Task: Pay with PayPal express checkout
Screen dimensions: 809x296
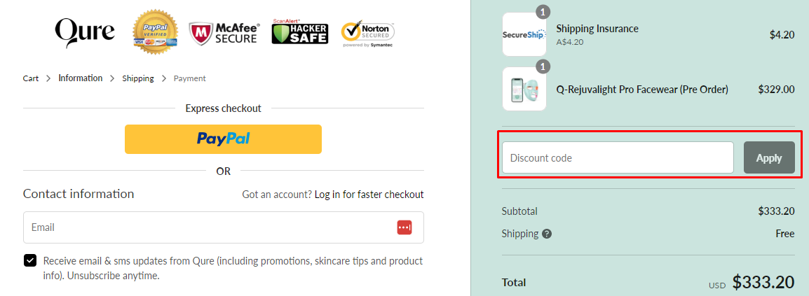Action: (x=223, y=139)
